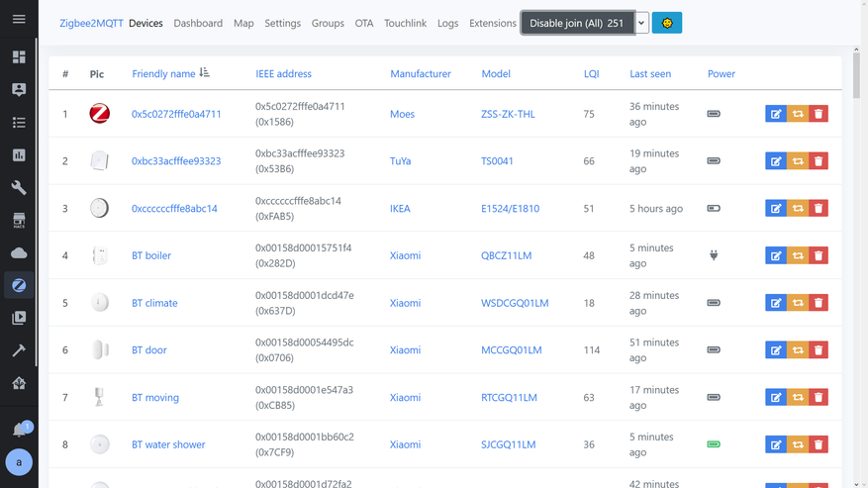Click the BT water shower battery indicator
This screenshot has width=868, height=488.
tap(714, 444)
